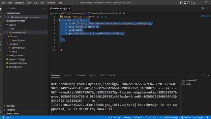Click UTF-8 encoding status

pos(148,118)
